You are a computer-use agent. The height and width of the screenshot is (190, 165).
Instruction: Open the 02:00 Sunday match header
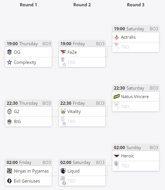tap(136, 148)
